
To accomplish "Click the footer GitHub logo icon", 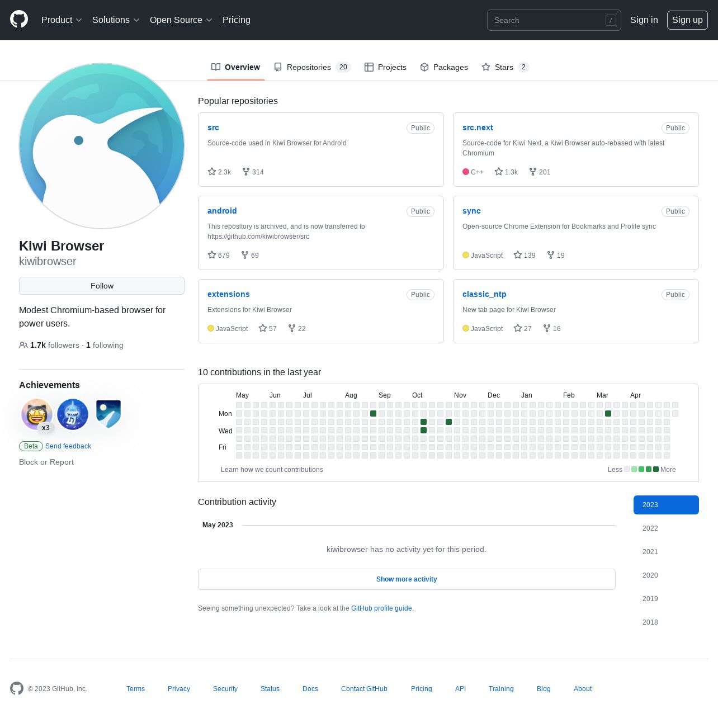I will click(x=17, y=688).
